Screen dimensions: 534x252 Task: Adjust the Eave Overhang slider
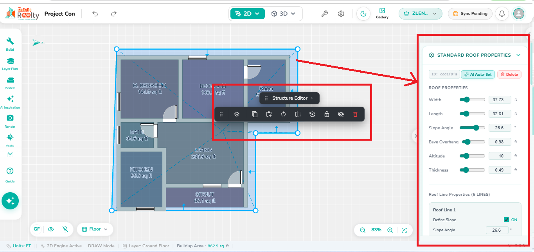(x=473, y=142)
